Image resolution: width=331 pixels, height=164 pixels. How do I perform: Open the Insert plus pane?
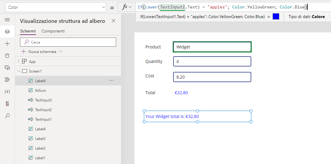click(x=7, y=44)
